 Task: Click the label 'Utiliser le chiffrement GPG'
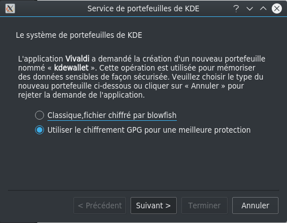95,130
